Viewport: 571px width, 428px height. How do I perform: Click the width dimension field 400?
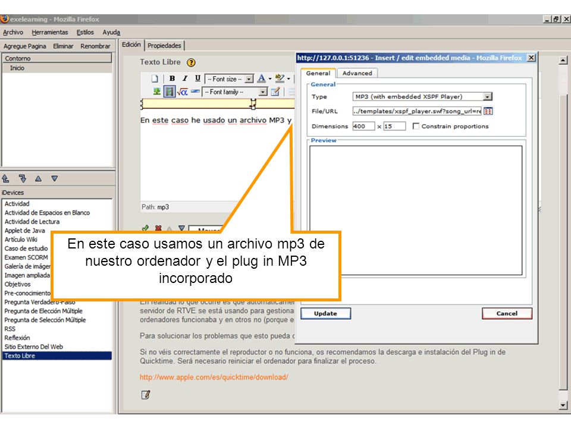[x=363, y=126]
